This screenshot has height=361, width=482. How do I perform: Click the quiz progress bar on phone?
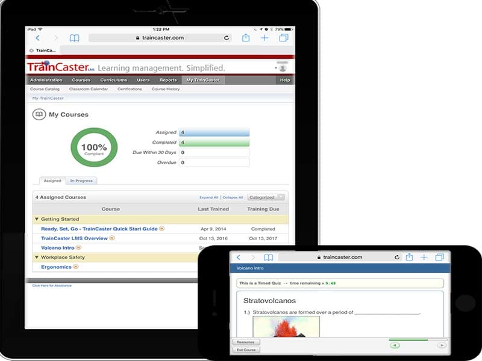418,340
